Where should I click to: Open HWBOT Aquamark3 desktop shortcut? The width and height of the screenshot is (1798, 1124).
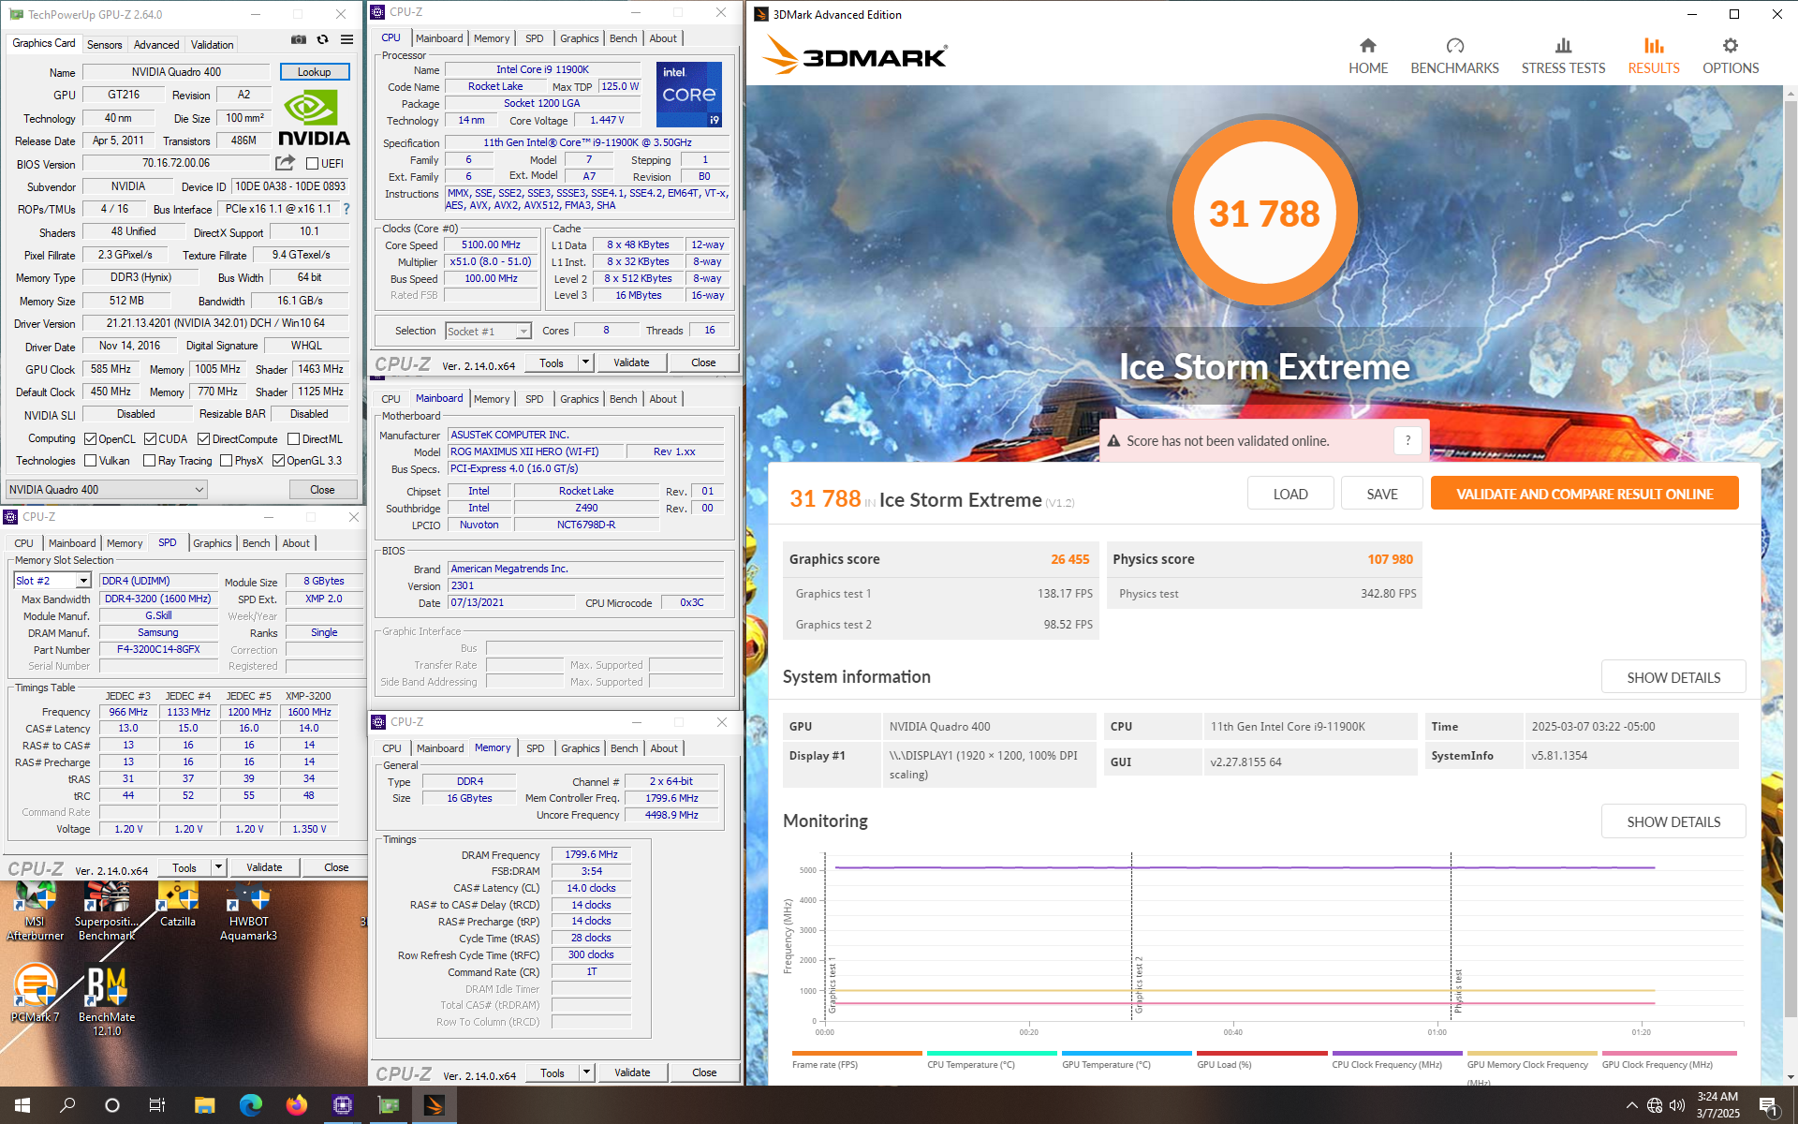248,910
